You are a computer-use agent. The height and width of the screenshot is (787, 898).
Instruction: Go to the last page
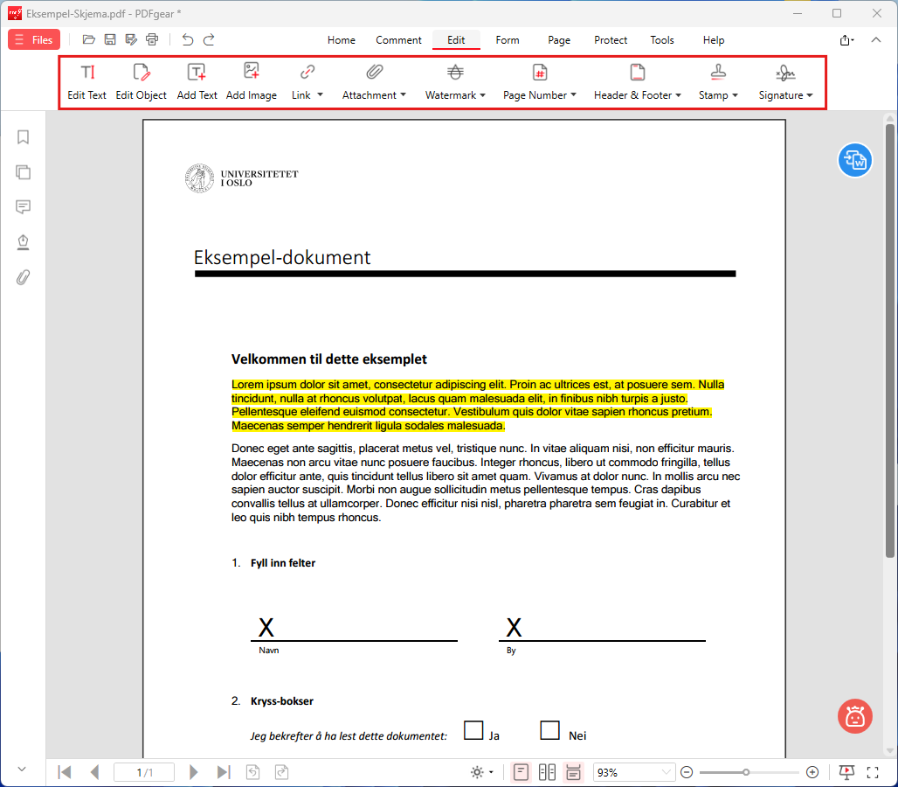[224, 772]
